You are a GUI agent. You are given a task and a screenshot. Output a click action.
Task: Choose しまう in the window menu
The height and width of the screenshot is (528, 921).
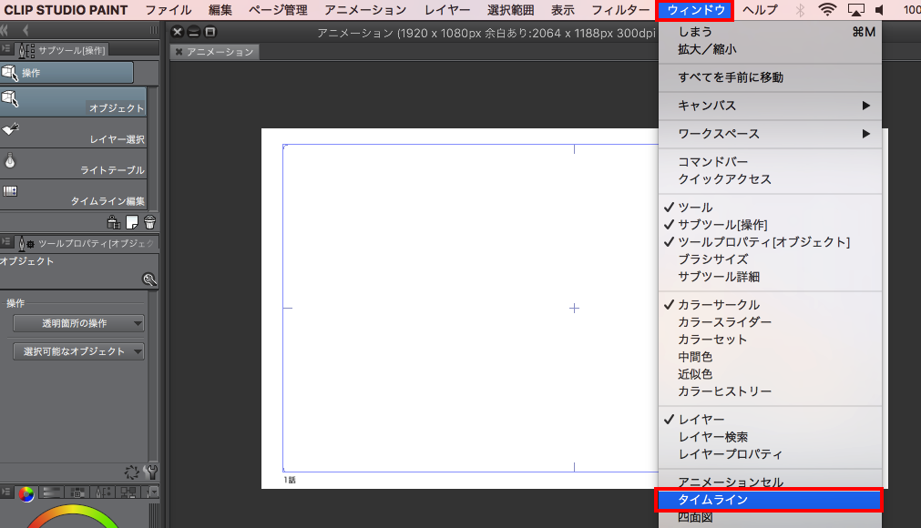(770, 32)
